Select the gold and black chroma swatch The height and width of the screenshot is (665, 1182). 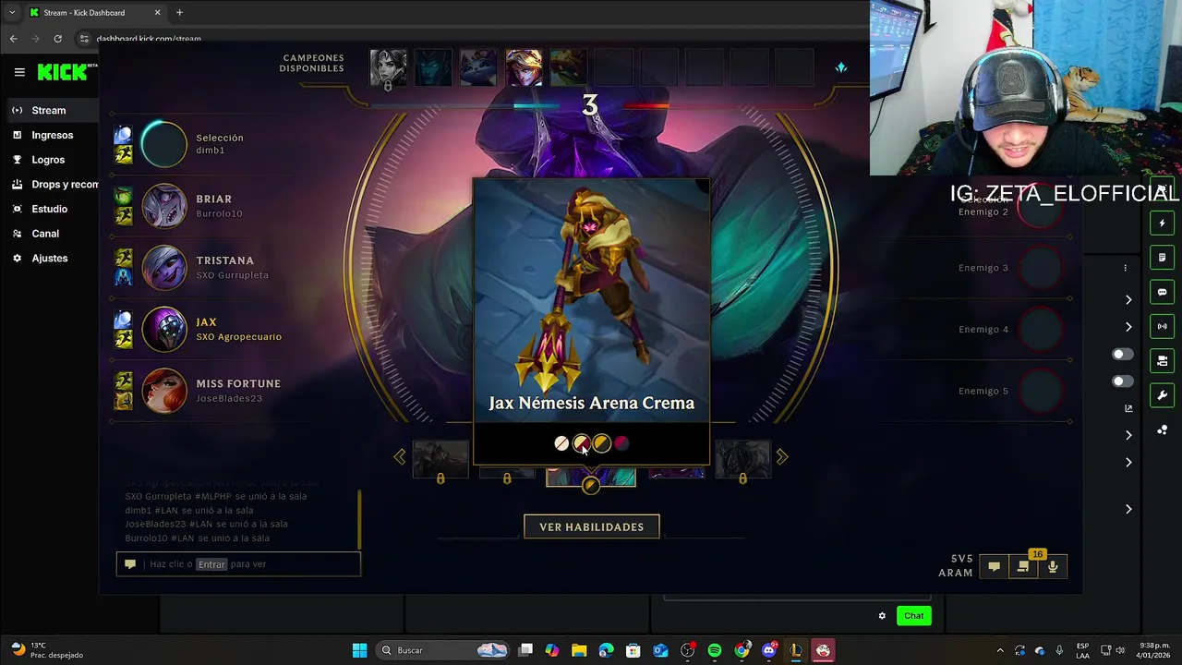(602, 444)
